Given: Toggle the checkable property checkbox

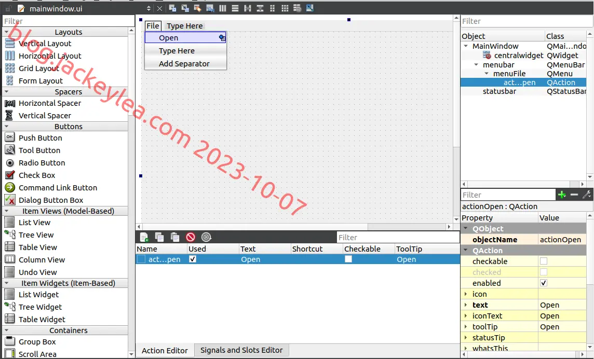Looking at the screenshot, I should point(543,261).
